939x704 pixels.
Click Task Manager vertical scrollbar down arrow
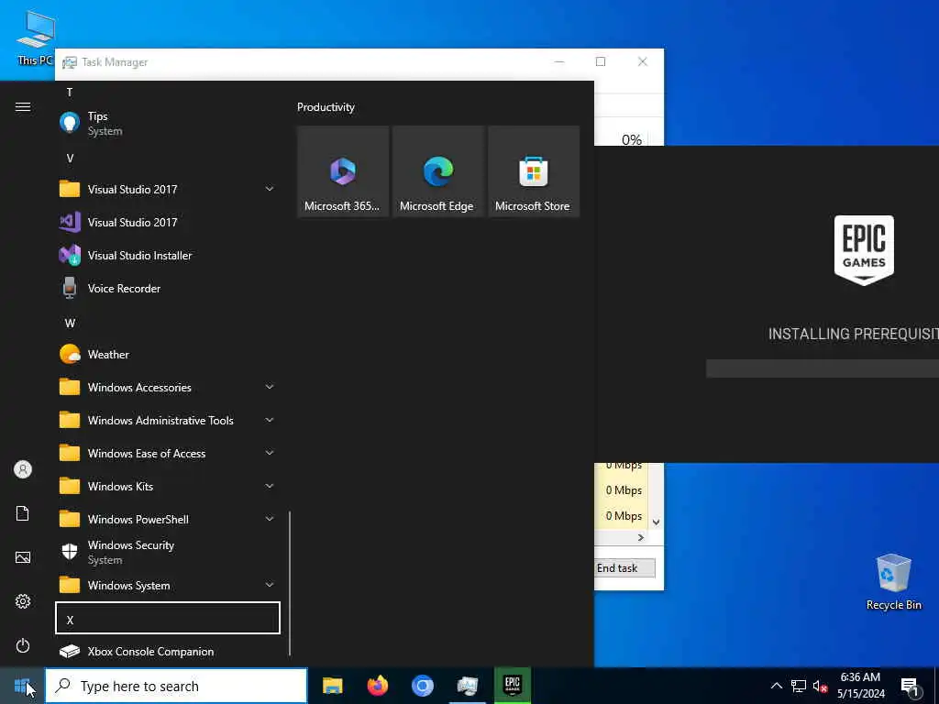(x=657, y=522)
